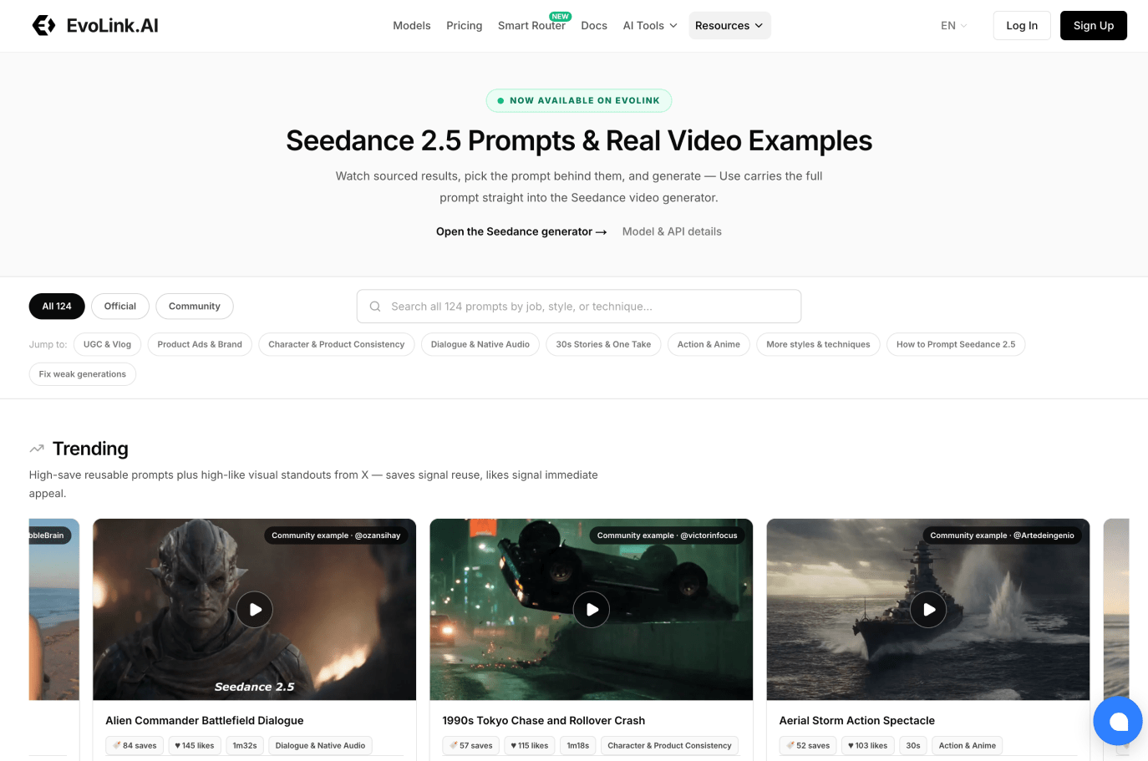This screenshot has width=1148, height=761.
Task: Open the Alien Commander video thumbnail
Action: click(255, 610)
